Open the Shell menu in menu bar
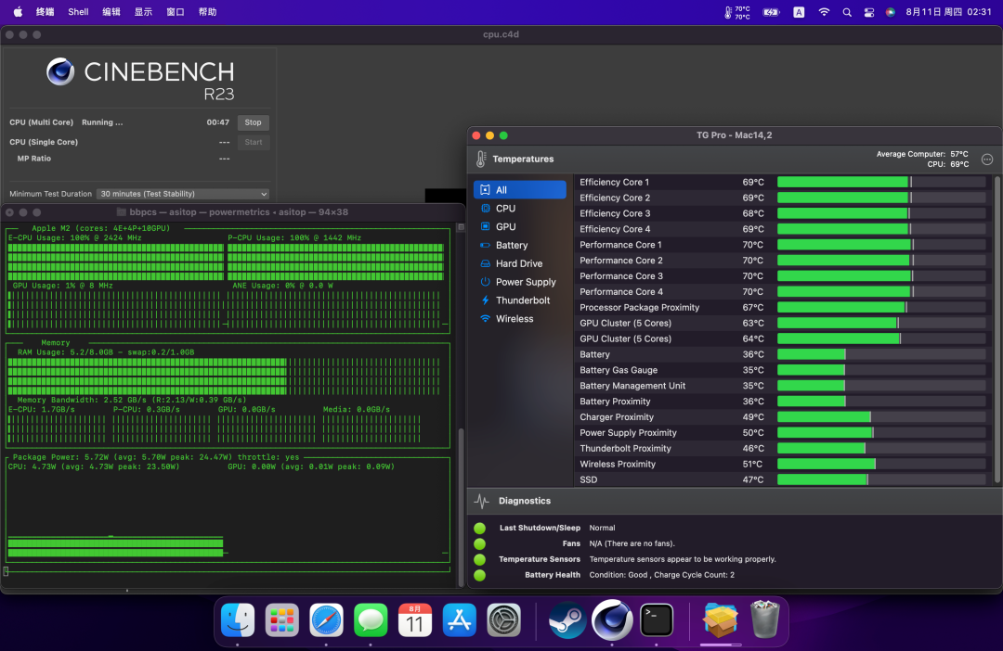 click(78, 12)
